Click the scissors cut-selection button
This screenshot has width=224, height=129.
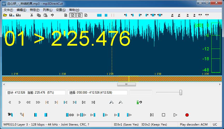click(10, 115)
